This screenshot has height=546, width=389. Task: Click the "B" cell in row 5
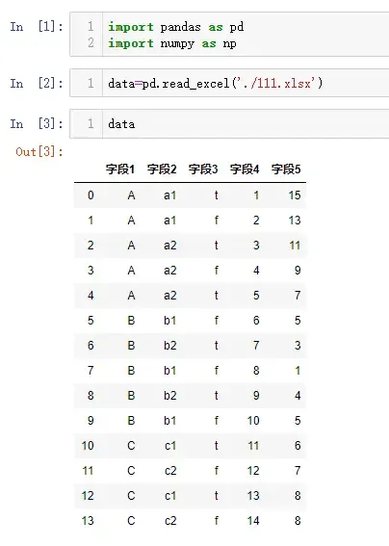[131, 321]
